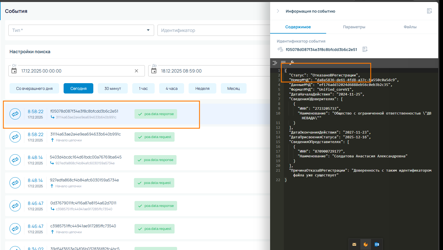This screenshot has width=443, height=250.
Task: Open the Outlook icon in the tray popup
Action: pyautogui.click(x=377, y=244)
